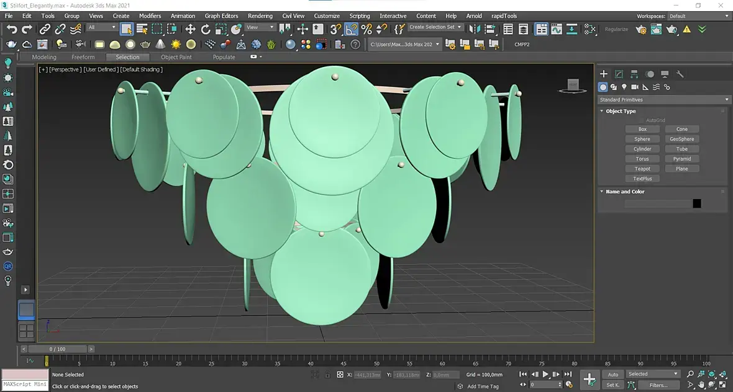Open the Create Selection Set dropdown
733x392 pixels.
pos(435,27)
